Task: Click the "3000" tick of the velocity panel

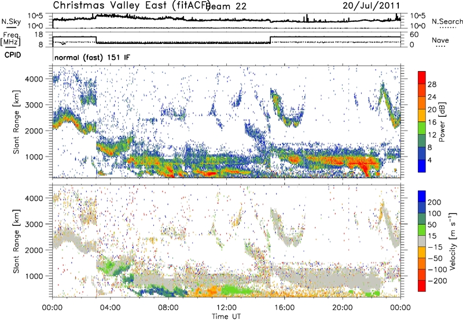Action: point(34,224)
